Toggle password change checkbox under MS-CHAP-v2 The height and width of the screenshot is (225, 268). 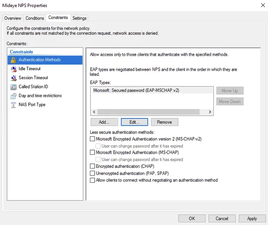click(98, 146)
